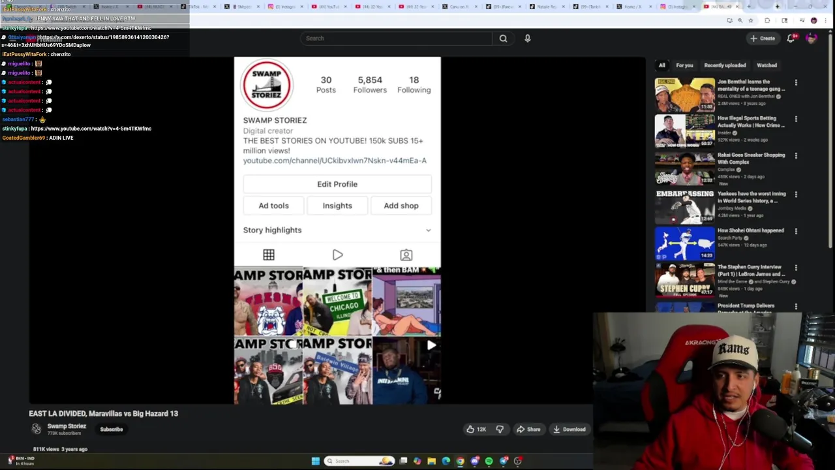
Task: Open options menu for Rakai Sneaker Shopping video
Action: (796, 156)
